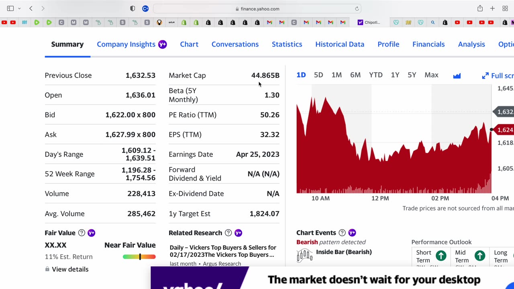514x289 pixels.
Task: Click the lock icon beside View details
Action: pyautogui.click(x=47, y=269)
